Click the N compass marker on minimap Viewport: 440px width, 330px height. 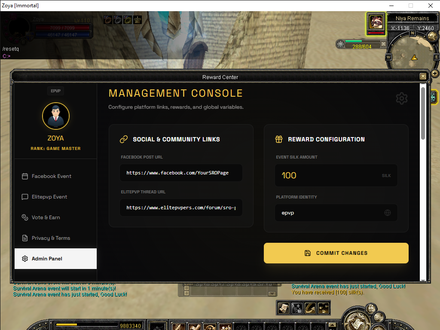[412, 33]
